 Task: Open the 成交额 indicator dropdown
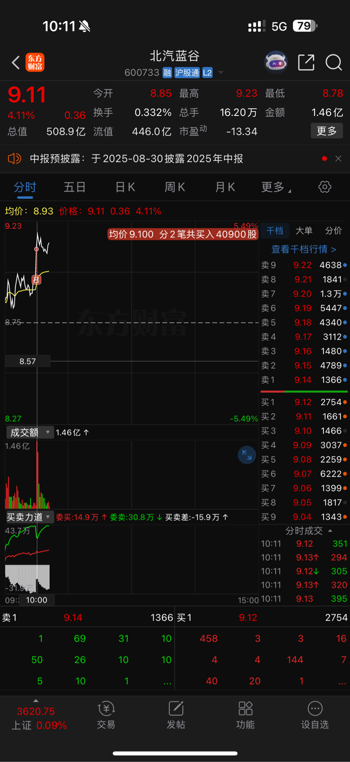[30, 432]
